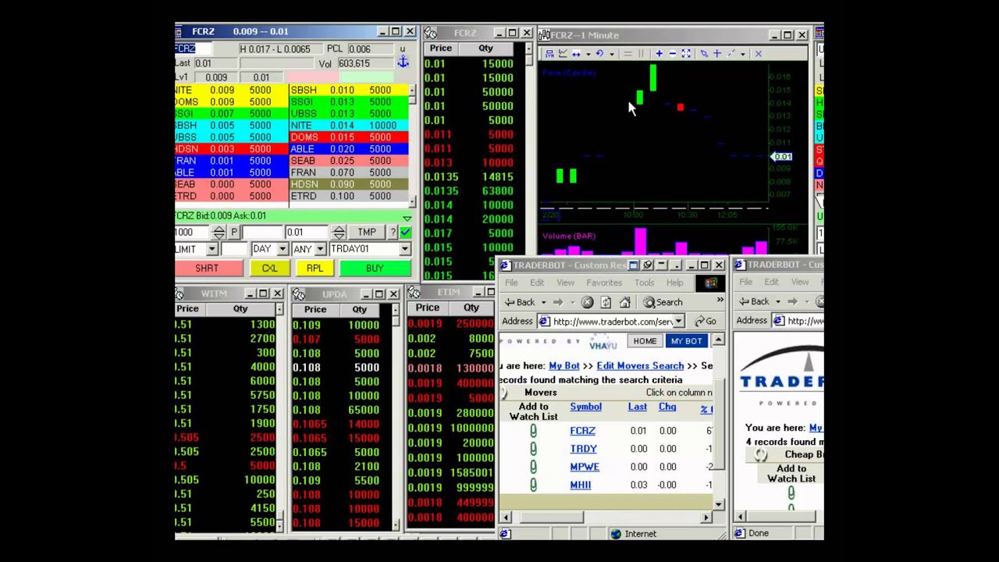Switch to the HOME tab on the Traderbot page
Screen dimensions: 999x562
(x=645, y=341)
